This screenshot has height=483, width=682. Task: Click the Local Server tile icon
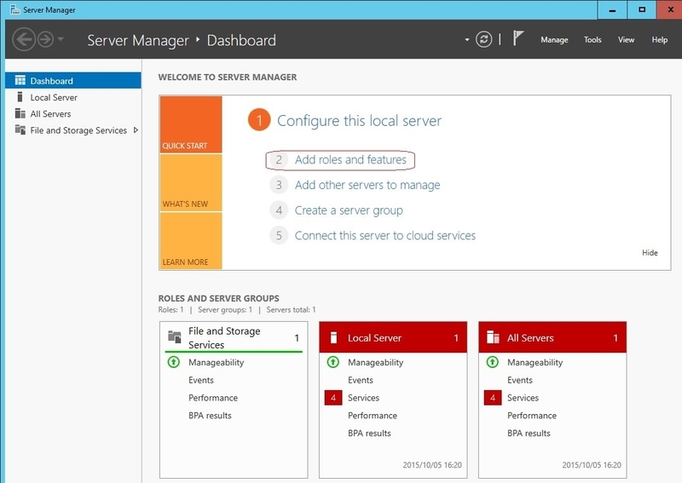click(333, 337)
